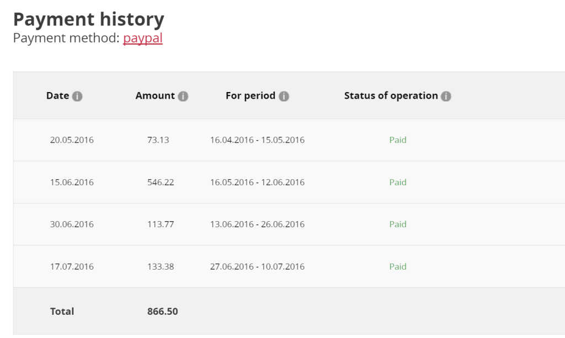Click the period 13.06.2016 - 26.06.2016

(258, 224)
